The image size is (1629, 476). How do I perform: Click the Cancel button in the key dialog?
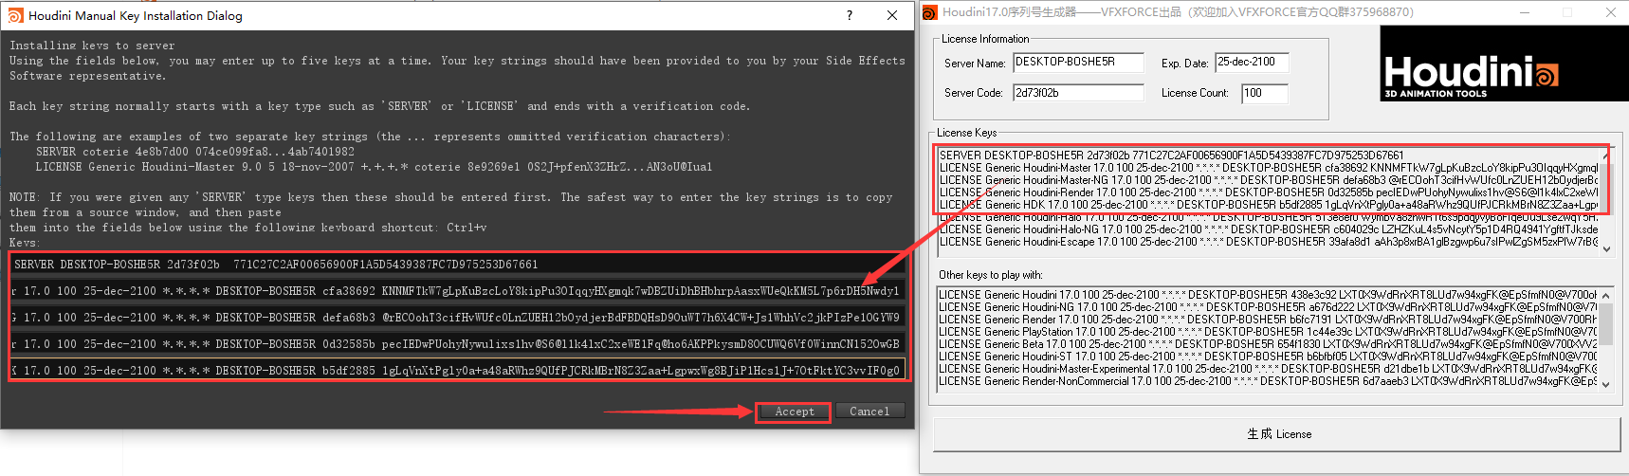[869, 412]
